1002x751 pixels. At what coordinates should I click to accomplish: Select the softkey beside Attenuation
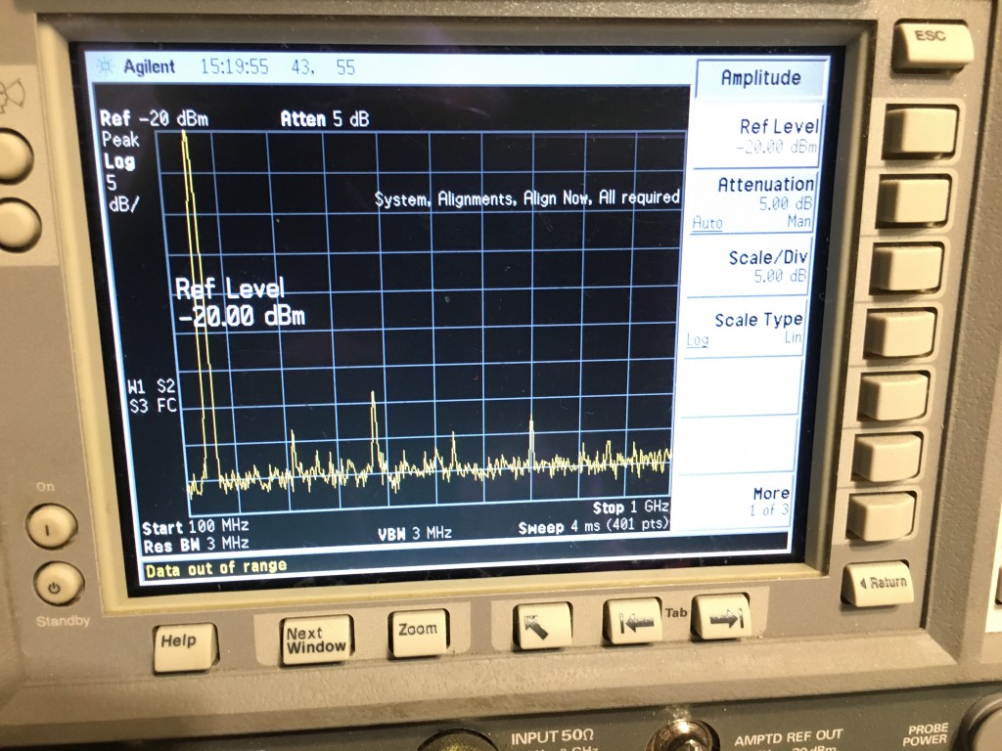[x=913, y=199]
